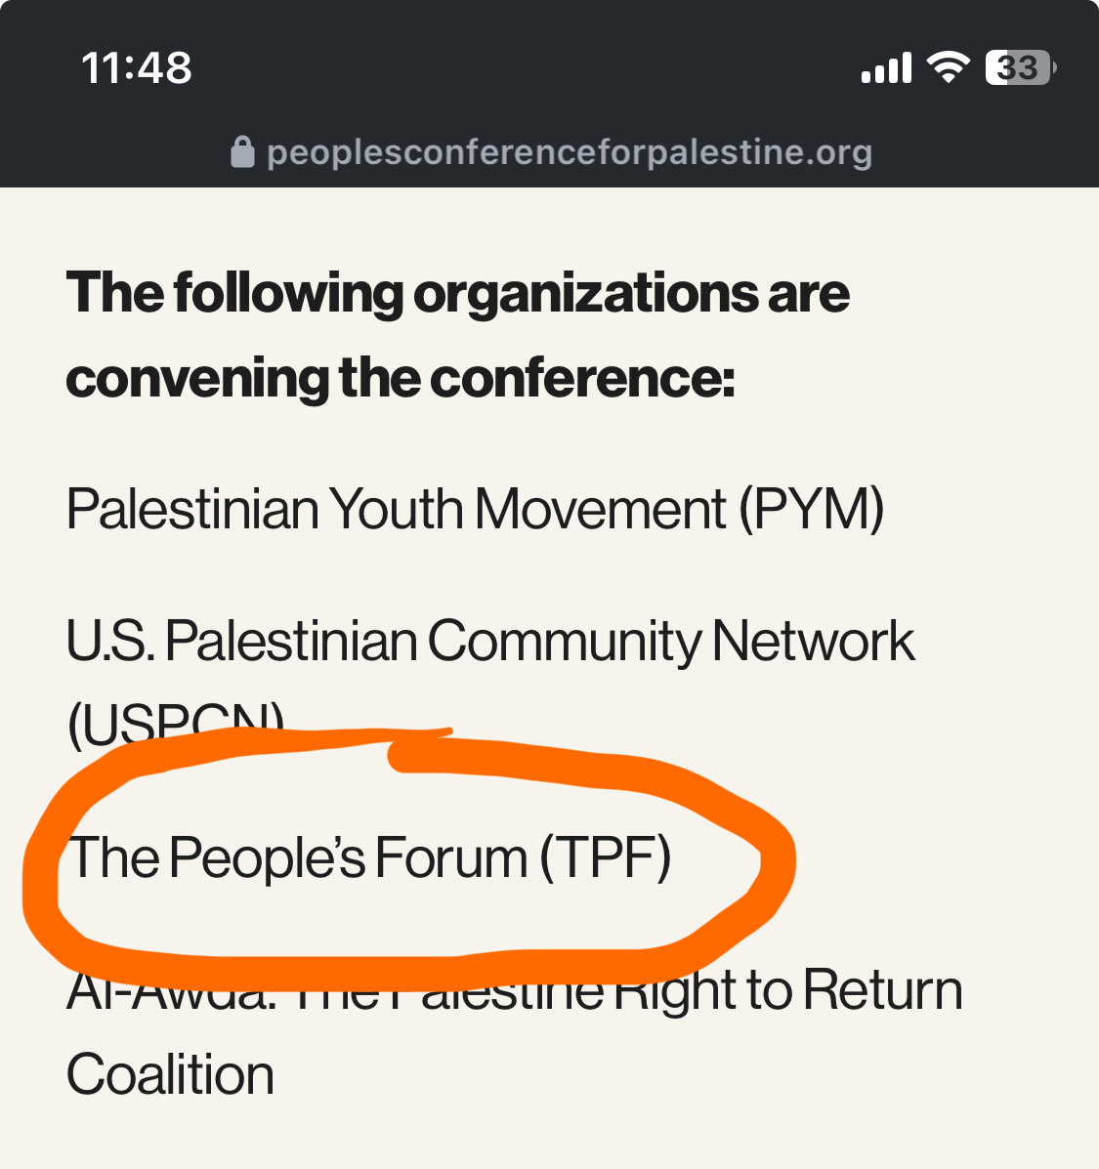The height and width of the screenshot is (1169, 1099).
Task: Tap the word 'Movement' in the PYM entry
Action: 601,509
